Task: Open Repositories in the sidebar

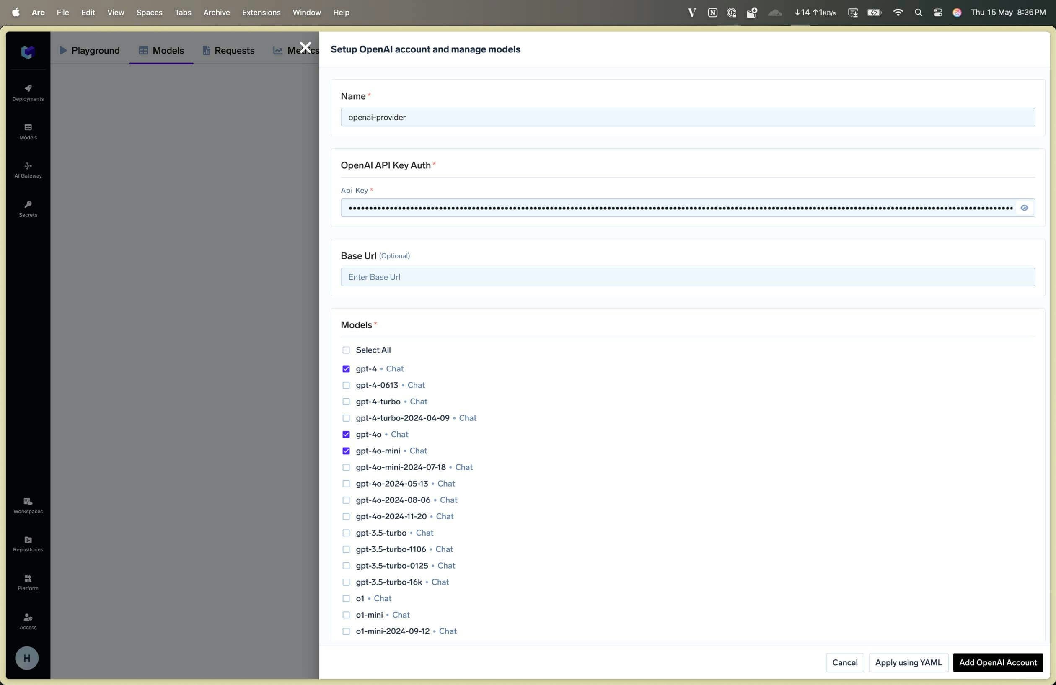Action: pyautogui.click(x=28, y=544)
